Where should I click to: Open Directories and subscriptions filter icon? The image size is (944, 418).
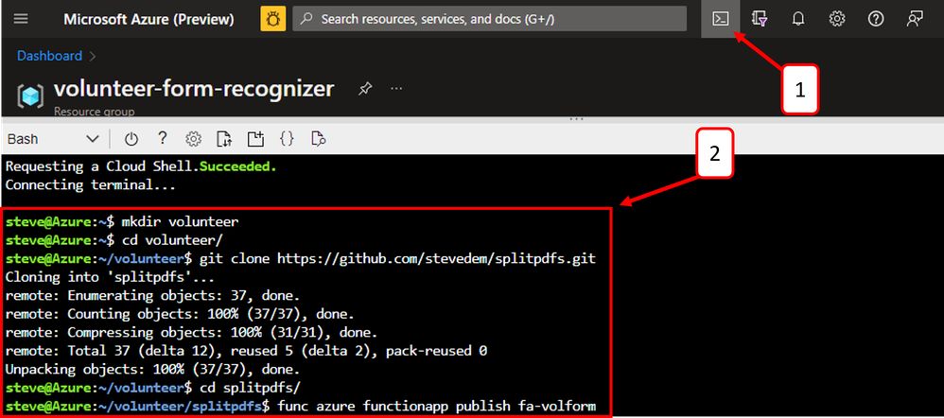[x=760, y=19]
